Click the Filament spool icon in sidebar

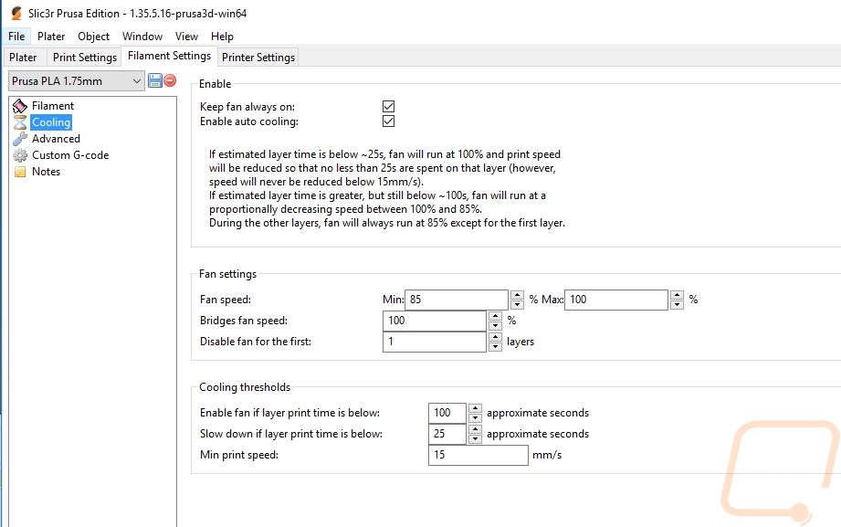click(20, 106)
